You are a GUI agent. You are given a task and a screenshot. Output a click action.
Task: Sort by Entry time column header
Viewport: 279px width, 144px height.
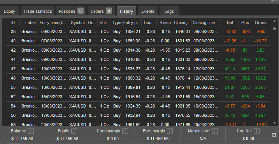coord(53,23)
